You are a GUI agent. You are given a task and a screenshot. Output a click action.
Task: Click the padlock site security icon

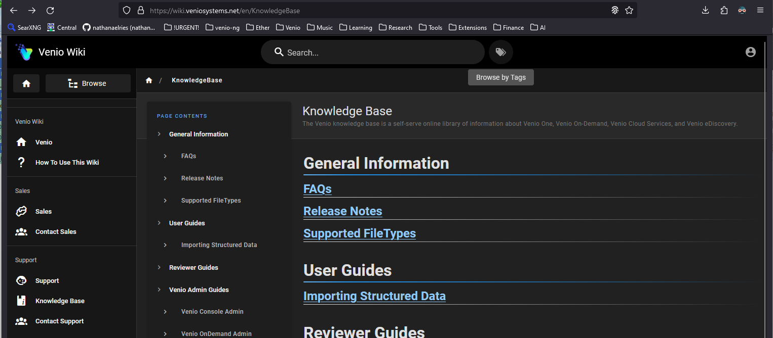point(141,10)
